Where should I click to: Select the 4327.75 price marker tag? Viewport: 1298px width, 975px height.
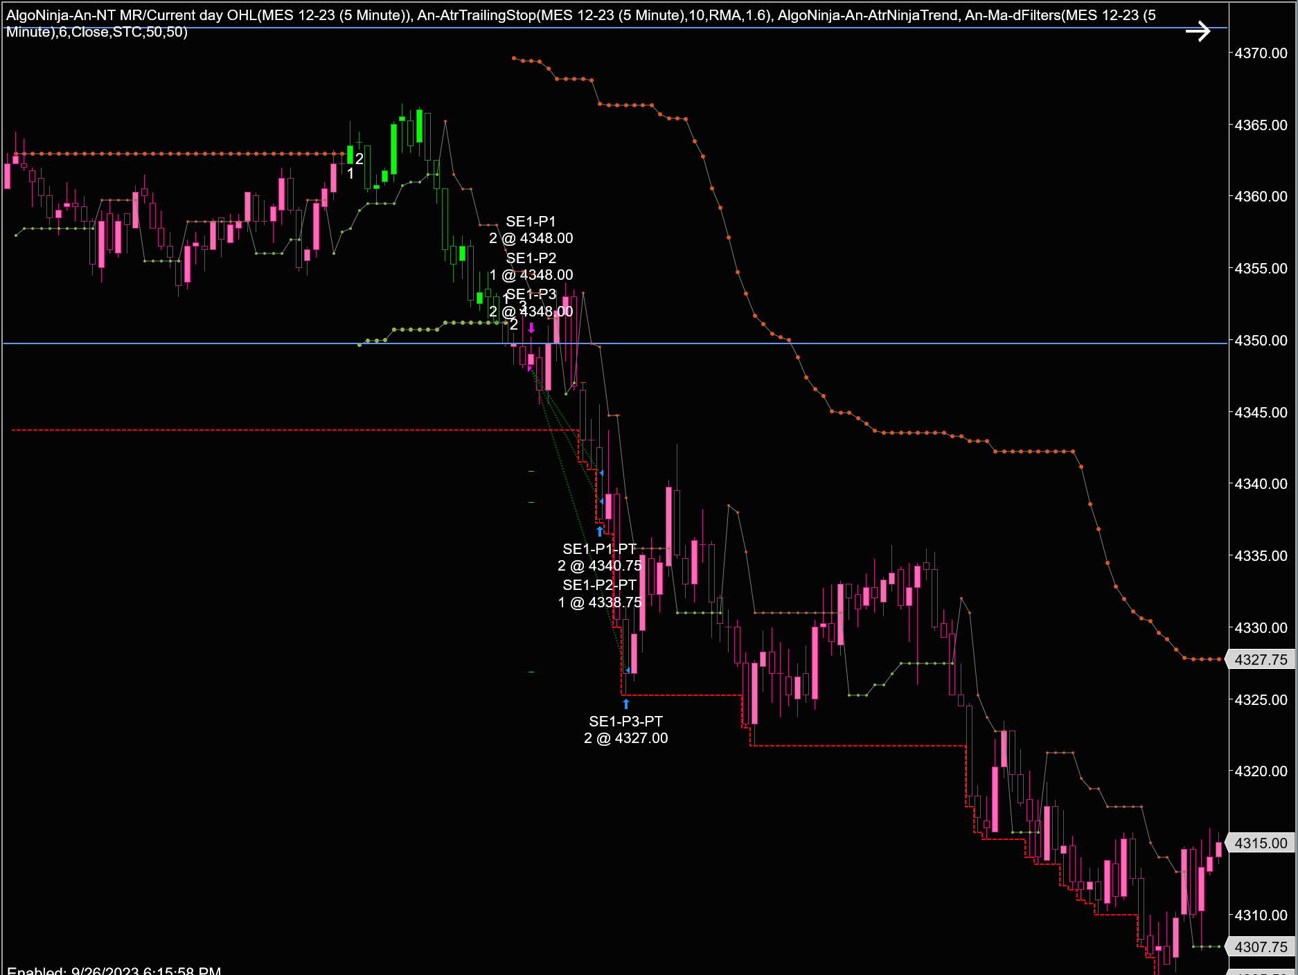pos(1261,659)
